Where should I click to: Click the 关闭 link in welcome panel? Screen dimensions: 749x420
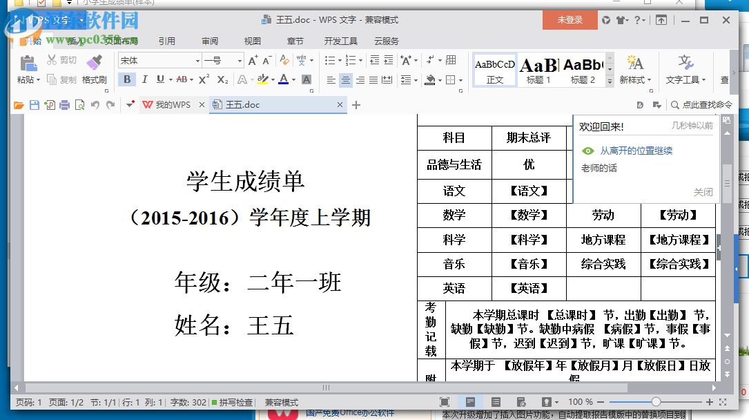(x=703, y=192)
